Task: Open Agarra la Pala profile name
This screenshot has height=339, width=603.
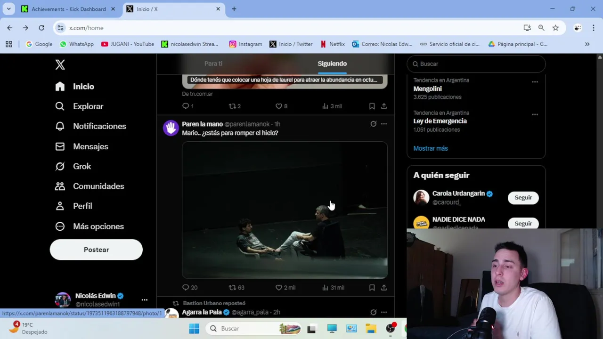Action: click(x=202, y=312)
